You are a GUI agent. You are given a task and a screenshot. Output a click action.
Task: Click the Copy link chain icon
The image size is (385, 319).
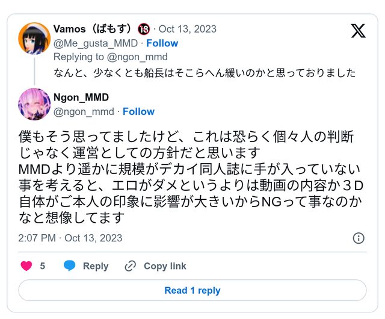click(x=131, y=266)
